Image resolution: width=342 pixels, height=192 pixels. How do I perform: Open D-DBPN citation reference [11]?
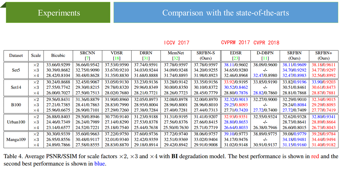[265, 58]
